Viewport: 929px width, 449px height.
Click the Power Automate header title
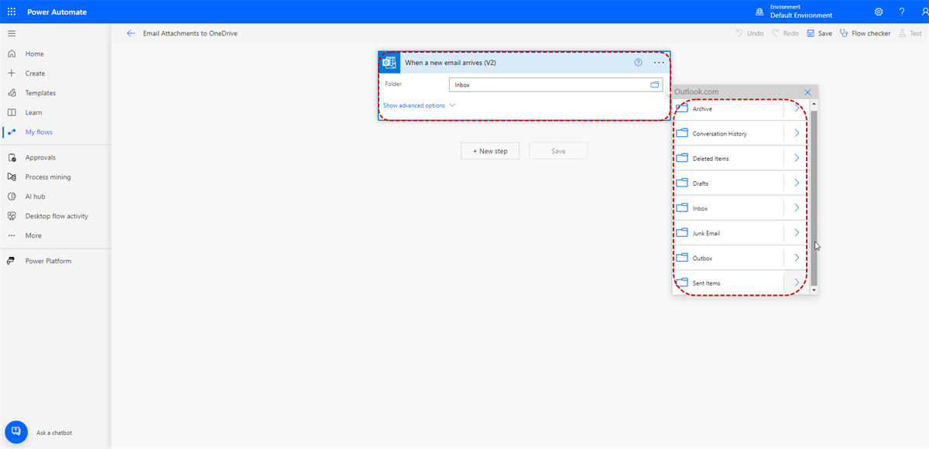[57, 12]
